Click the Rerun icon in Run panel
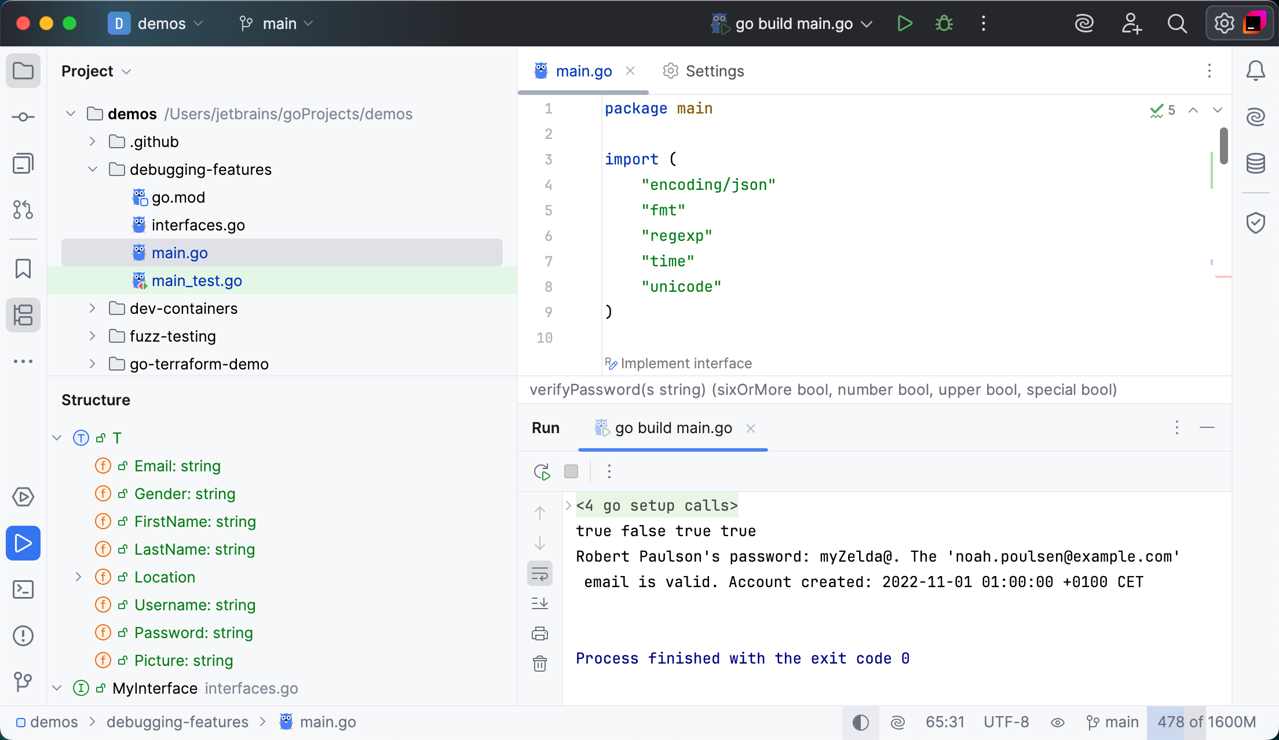The height and width of the screenshot is (740, 1279). tap(542, 472)
